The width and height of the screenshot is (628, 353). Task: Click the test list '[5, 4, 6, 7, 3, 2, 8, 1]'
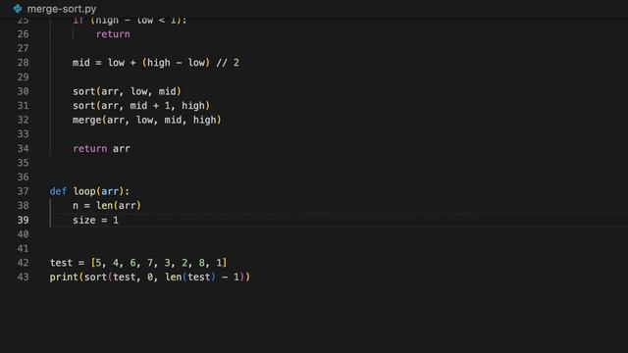[x=159, y=263]
